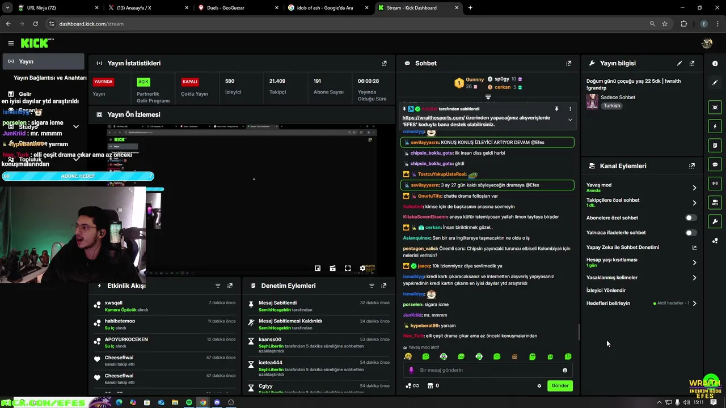Viewport: 726px width, 408px height.
Task: Toggle the channel actions widget icon in sidebar
Action: click(x=715, y=202)
